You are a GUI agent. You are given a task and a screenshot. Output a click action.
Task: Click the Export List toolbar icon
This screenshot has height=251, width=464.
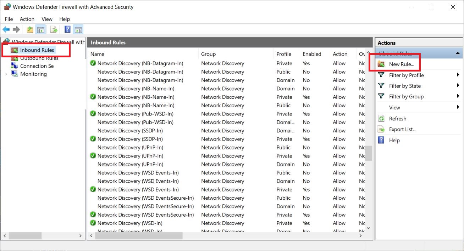coord(54,30)
